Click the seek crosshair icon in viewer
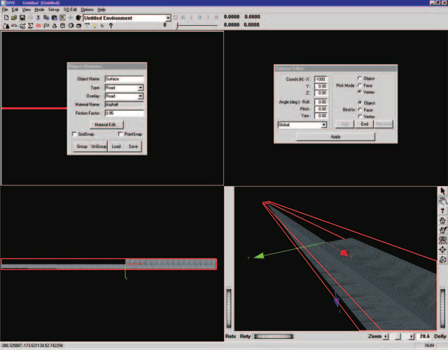This screenshot has height=350, width=448. pyautogui.click(x=442, y=249)
